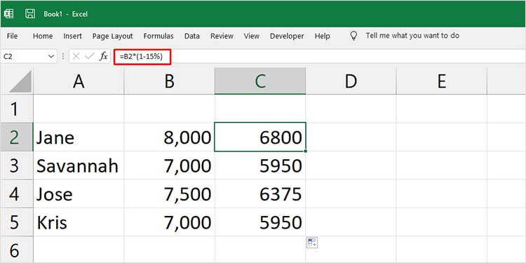
Task: Open the Review tab
Action: pos(222,36)
